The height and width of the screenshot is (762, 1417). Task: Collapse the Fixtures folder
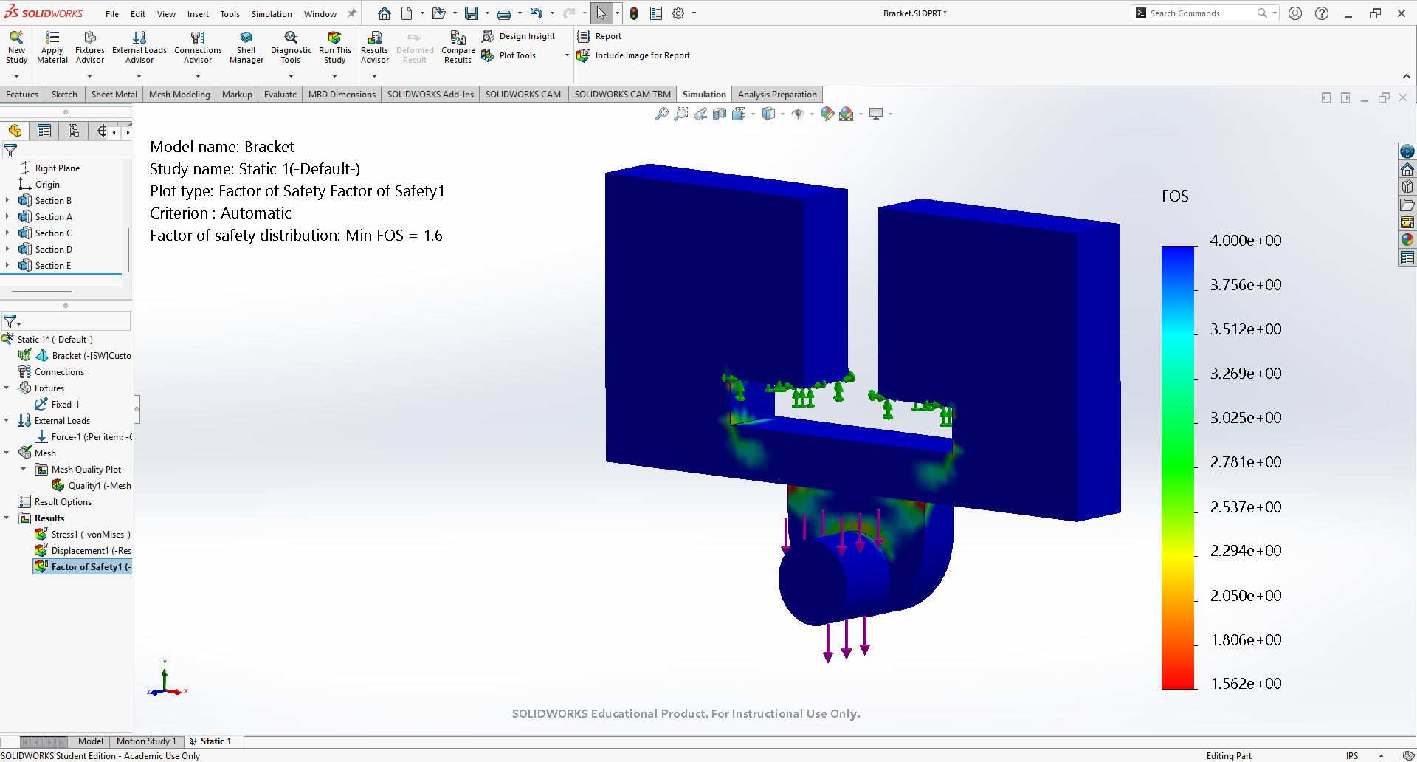click(7, 388)
